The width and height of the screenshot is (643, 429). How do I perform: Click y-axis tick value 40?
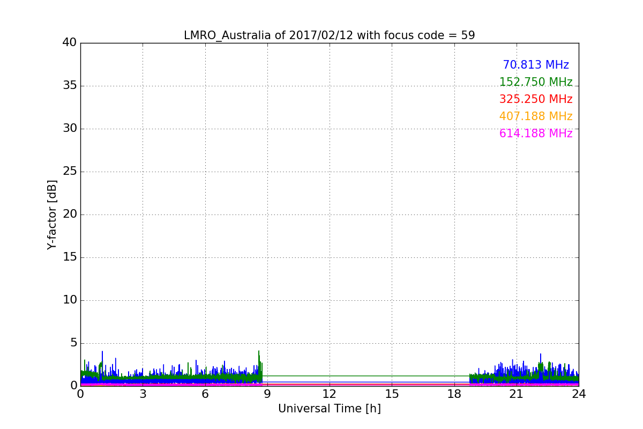pyautogui.click(x=70, y=42)
